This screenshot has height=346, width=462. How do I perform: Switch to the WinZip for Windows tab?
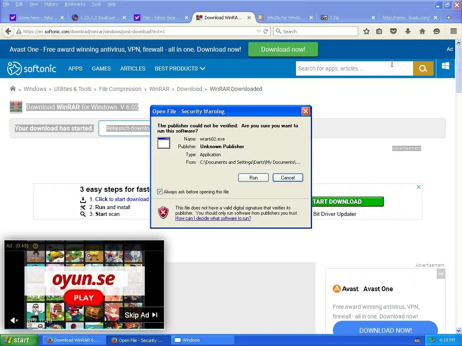click(x=285, y=18)
